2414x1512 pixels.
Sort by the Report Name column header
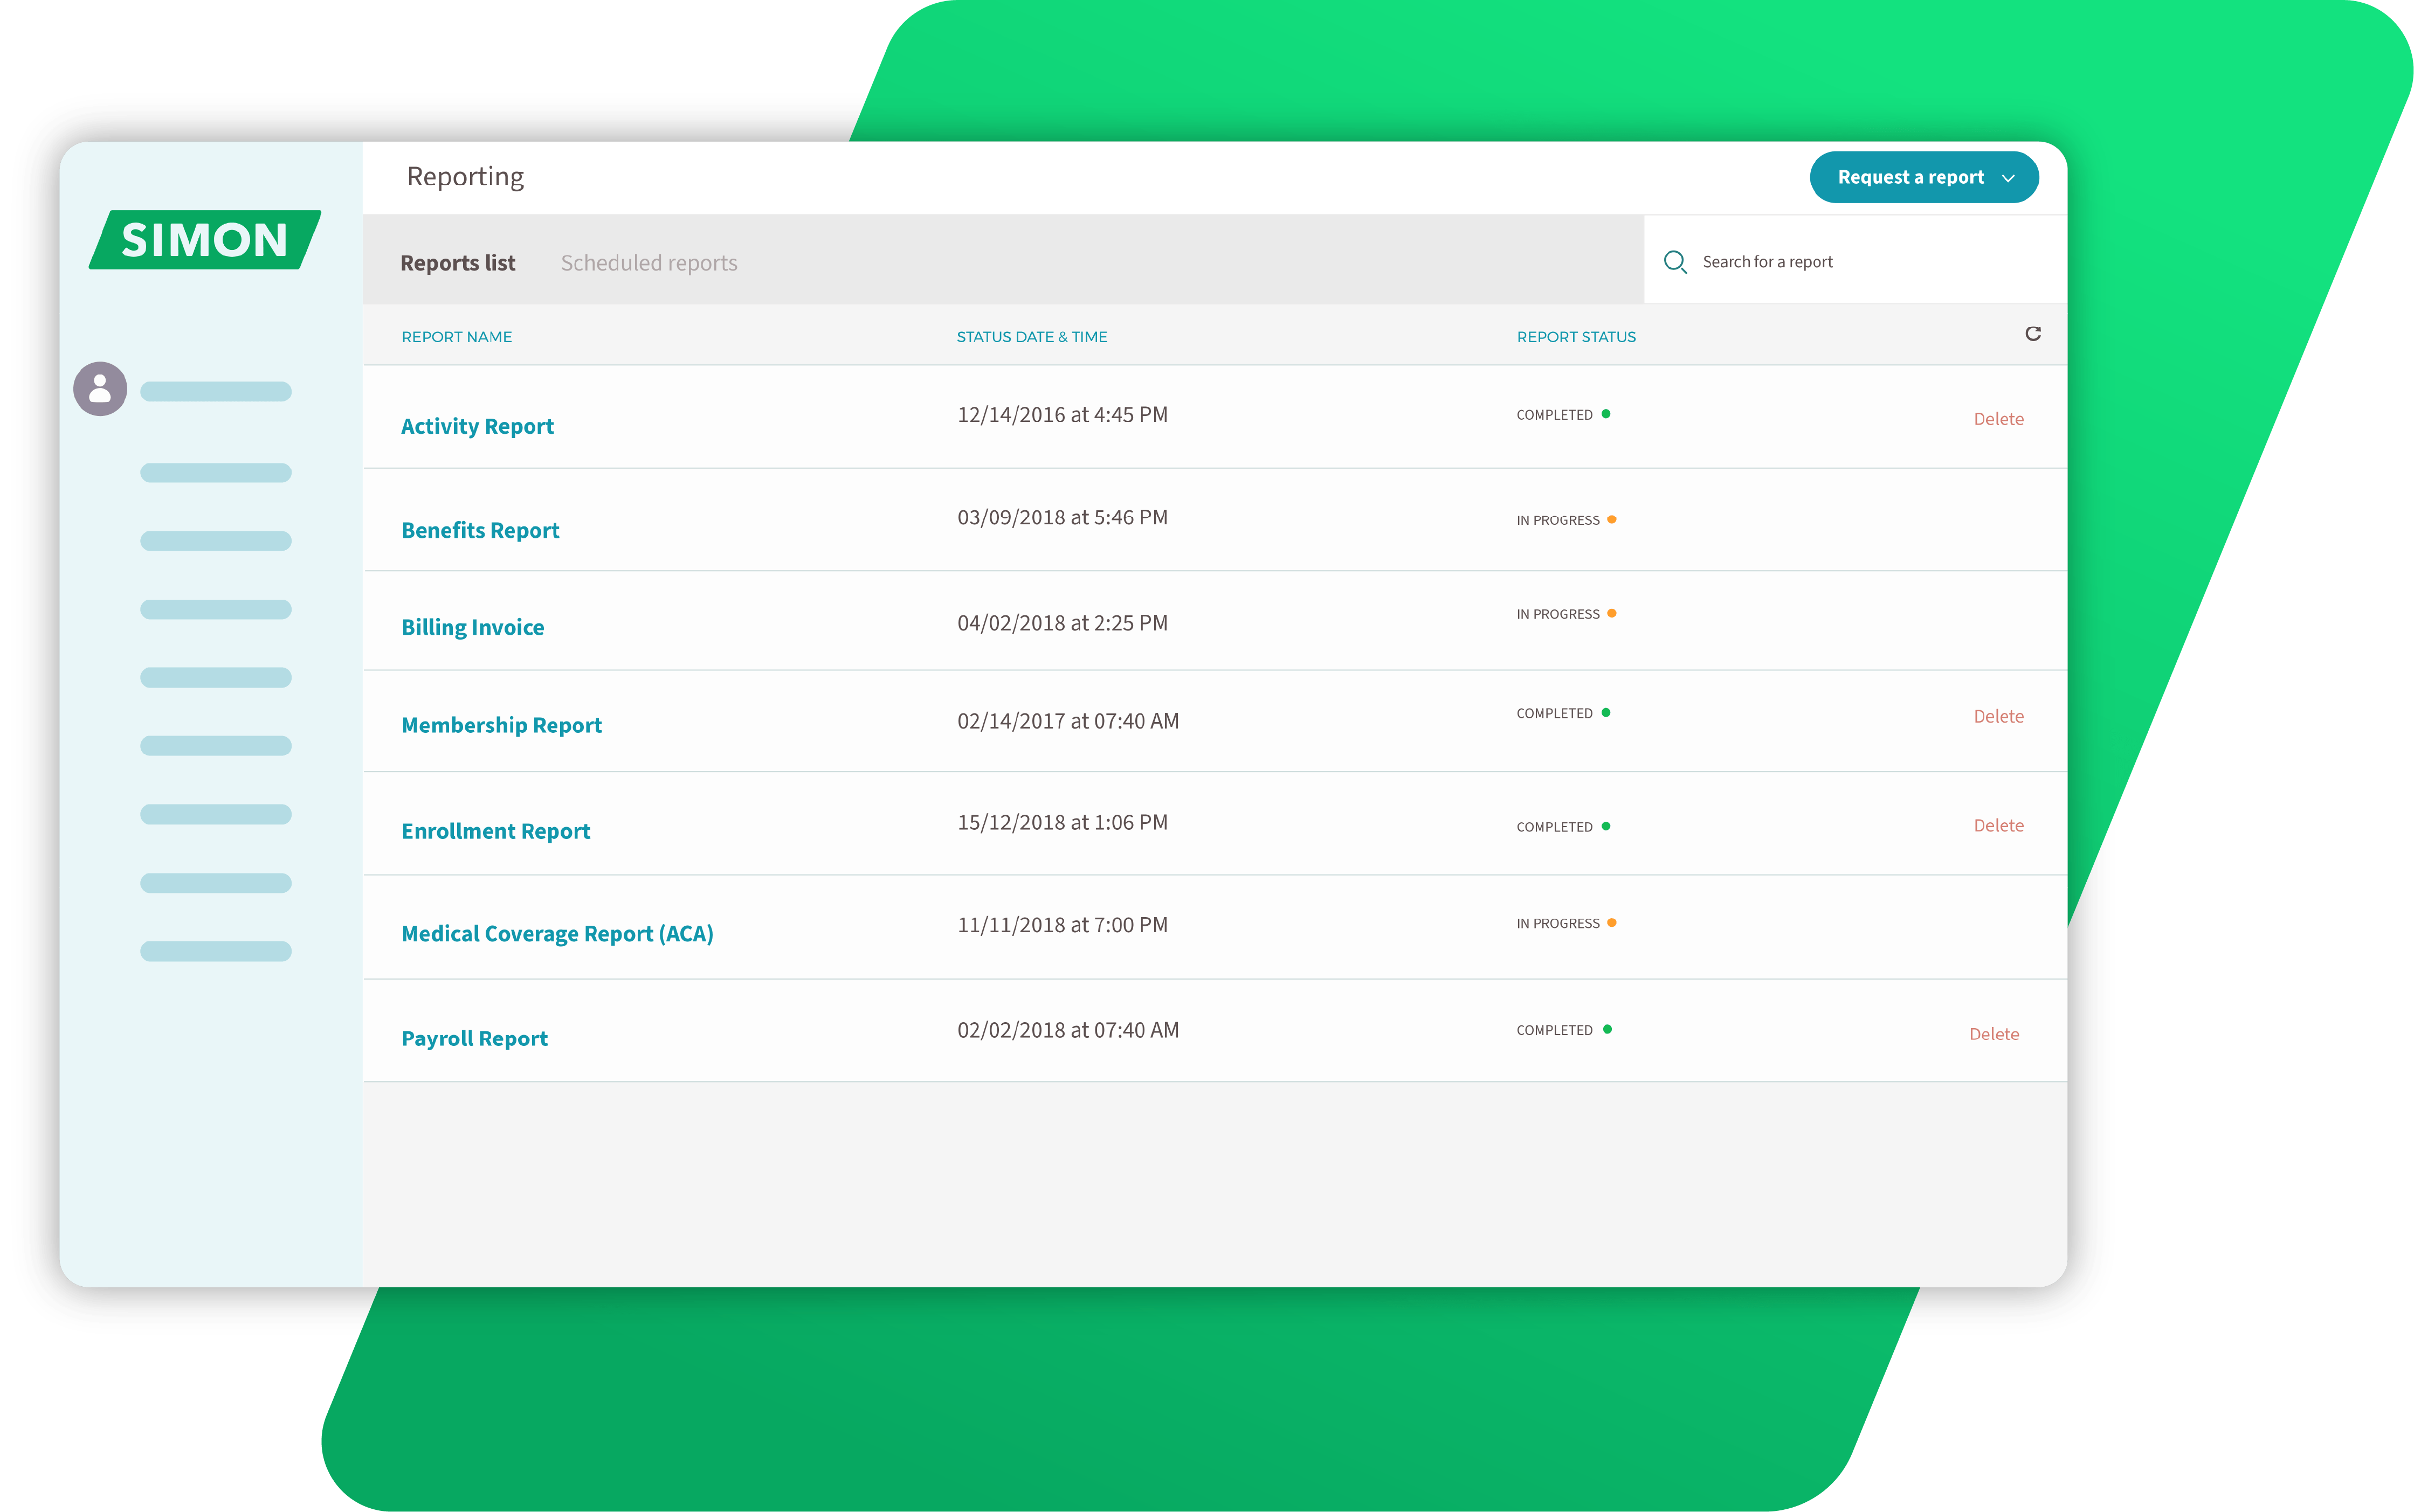(456, 337)
